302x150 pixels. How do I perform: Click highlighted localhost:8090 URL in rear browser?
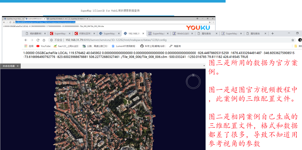[x=45, y=22]
